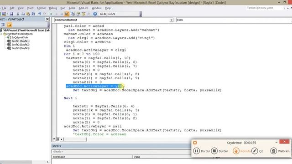Open the dropdown arrow beside the Insert icon
Image resolution: width=292 pixels, height=164 pixels.
tap(8, 14)
